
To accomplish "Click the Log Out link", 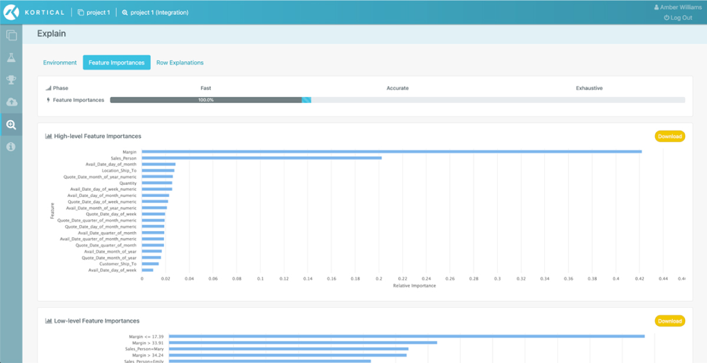I will (x=678, y=18).
